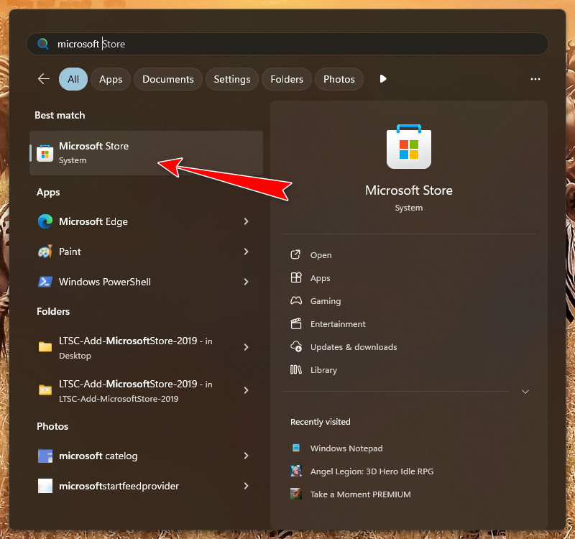Image resolution: width=575 pixels, height=539 pixels.
Task: Open Microsoft Store via the Open action
Action: 321,255
